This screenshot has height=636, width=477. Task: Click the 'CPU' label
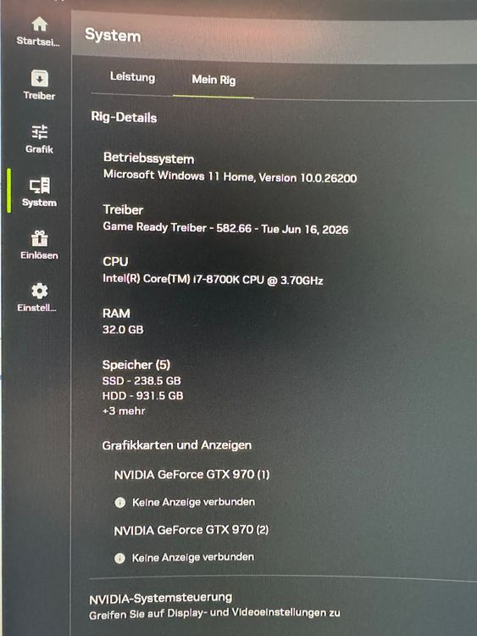[115, 261]
